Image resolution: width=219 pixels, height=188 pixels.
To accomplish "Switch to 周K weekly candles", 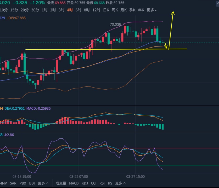I will (115, 10).
